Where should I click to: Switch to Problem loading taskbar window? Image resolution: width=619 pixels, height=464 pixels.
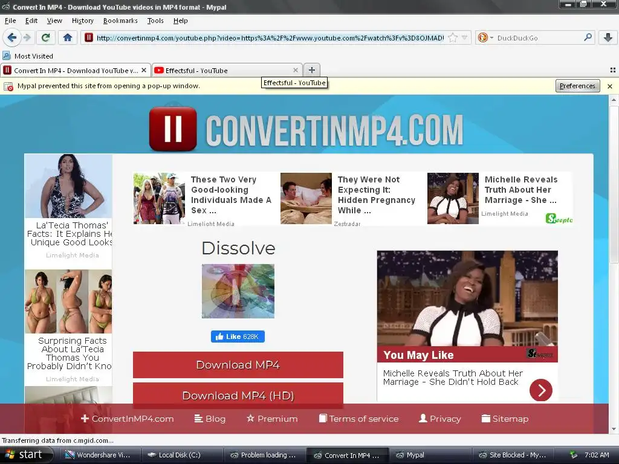[265, 455]
